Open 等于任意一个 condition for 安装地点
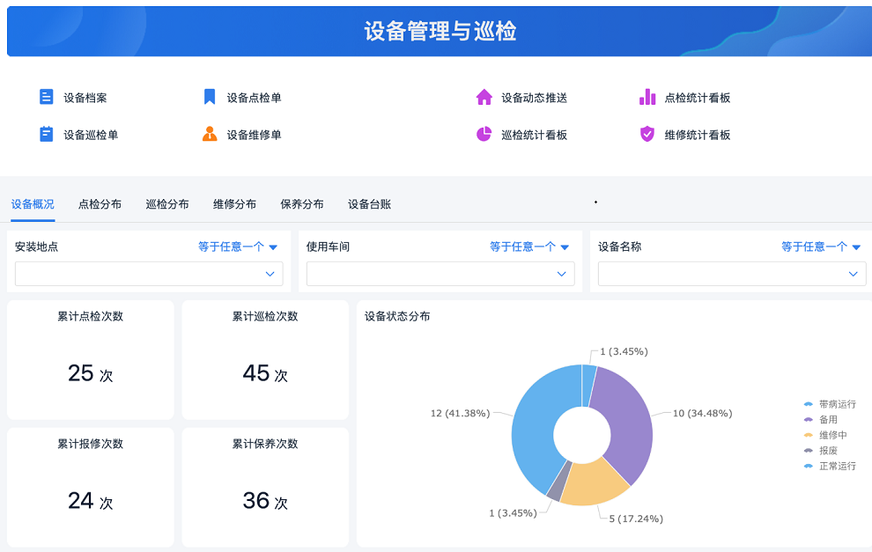This screenshot has height=552, width=872. [x=238, y=247]
